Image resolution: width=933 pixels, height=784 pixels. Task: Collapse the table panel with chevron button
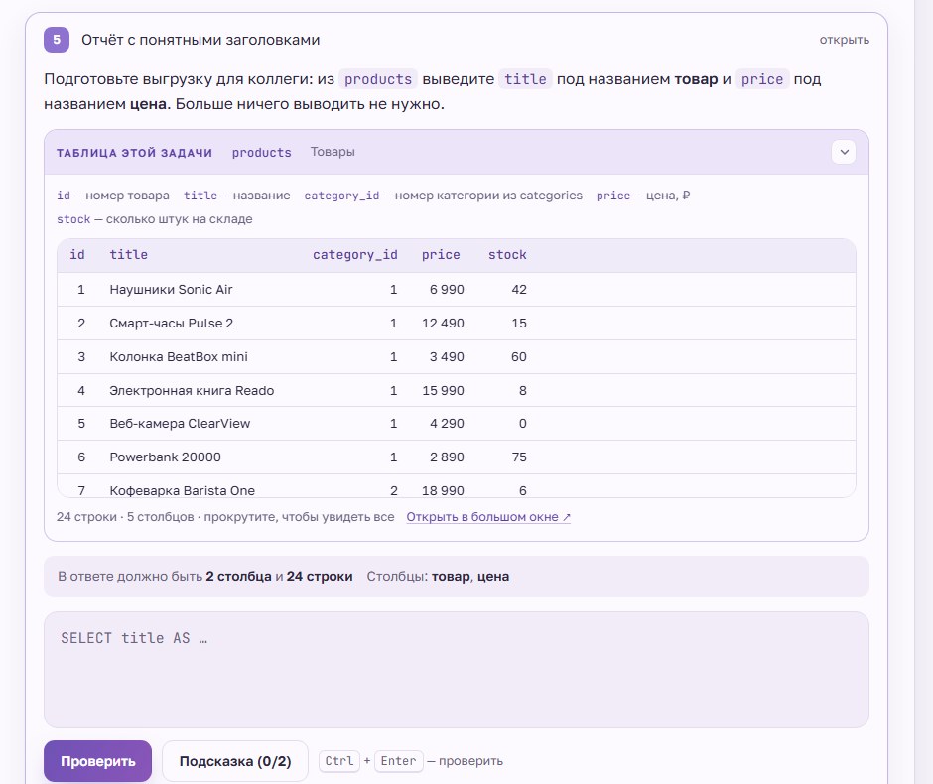click(844, 152)
